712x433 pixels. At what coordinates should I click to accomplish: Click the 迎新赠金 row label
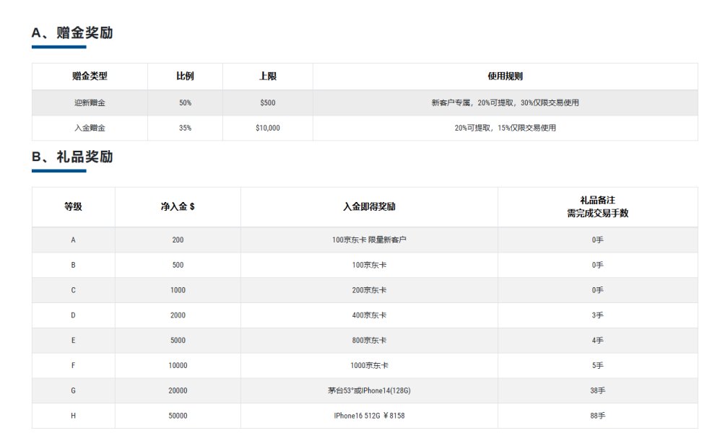[90, 102]
